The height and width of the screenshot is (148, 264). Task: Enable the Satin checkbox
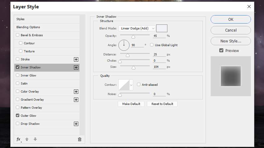[17, 83]
